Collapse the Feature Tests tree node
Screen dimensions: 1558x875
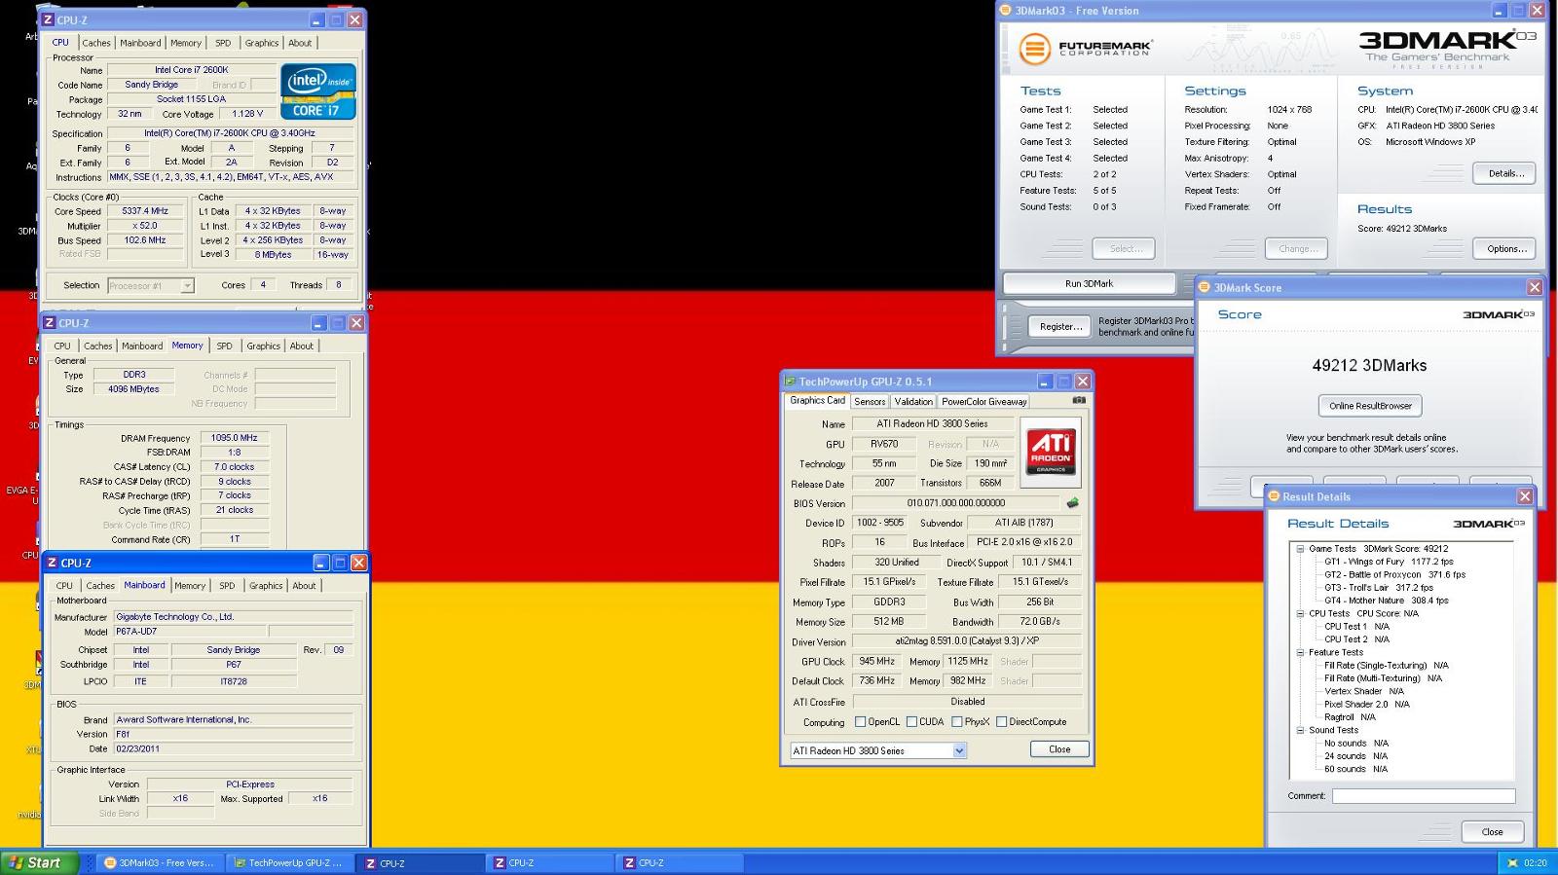pyautogui.click(x=1300, y=653)
